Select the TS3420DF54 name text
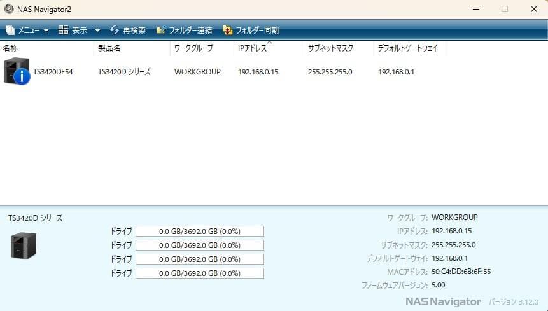Viewport: 548px width, 311px height. point(53,72)
